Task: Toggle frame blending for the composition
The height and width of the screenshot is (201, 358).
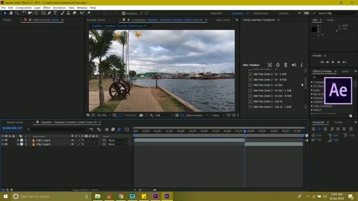Action: pyautogui.click(x=113, y=130)
